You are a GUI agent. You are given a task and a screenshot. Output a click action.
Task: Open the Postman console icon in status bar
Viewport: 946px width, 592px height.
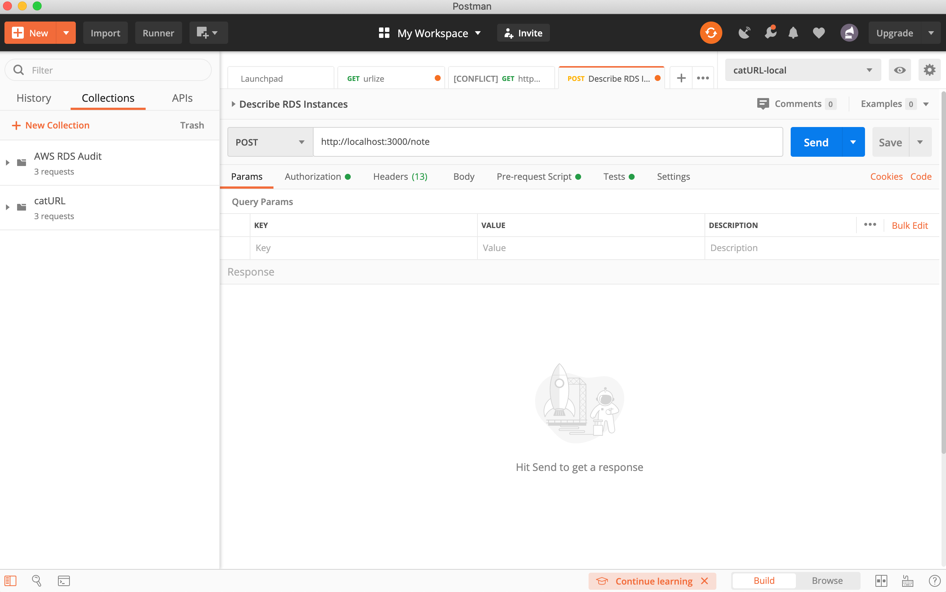coord(64,580)
